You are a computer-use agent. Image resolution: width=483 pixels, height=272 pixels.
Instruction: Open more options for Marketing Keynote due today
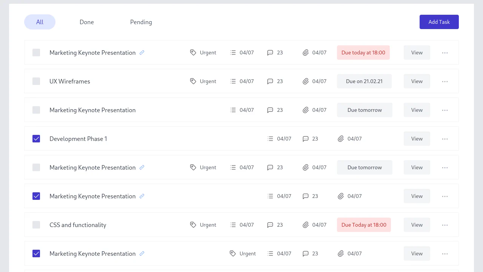click(445, 53)
